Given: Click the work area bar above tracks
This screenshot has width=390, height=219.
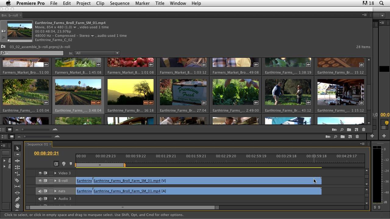Looking at the screenshot, I should (x=100, y=165).
